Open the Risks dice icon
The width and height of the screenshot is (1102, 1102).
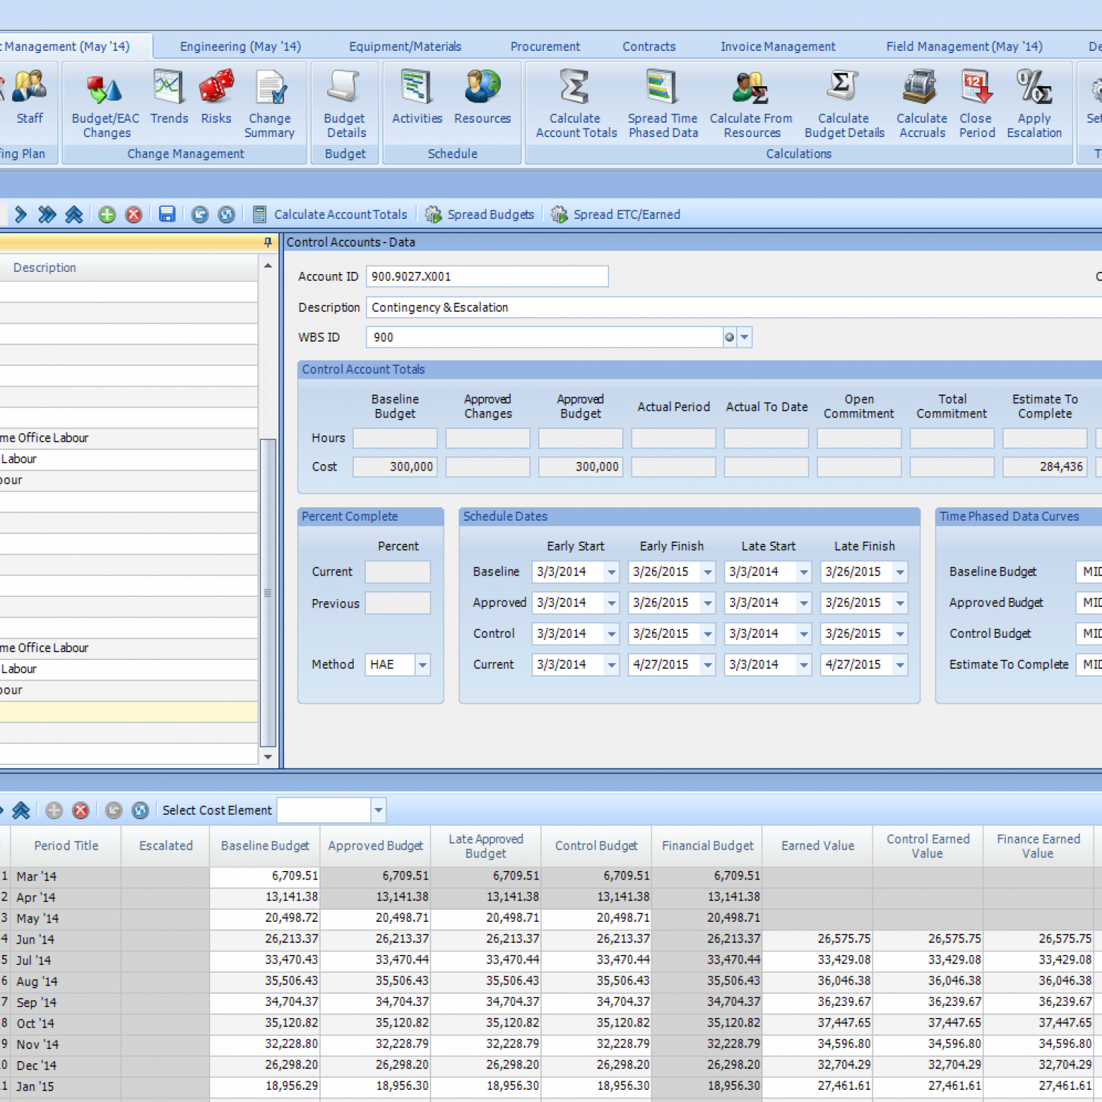pyautogui.click(x=216, y=98)
